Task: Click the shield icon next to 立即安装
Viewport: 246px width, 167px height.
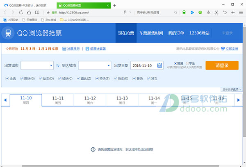Action: pyautogui.click(x=223, y=49)
